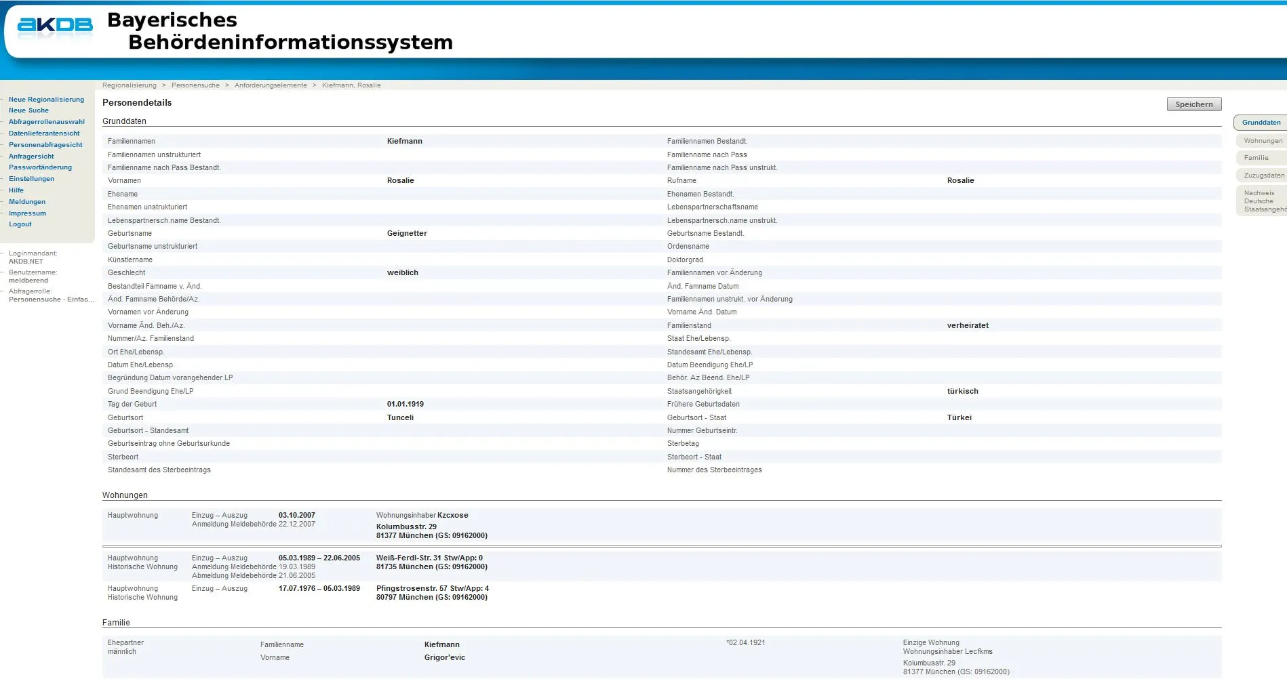Click the AKDB logo

coord(55,26)
